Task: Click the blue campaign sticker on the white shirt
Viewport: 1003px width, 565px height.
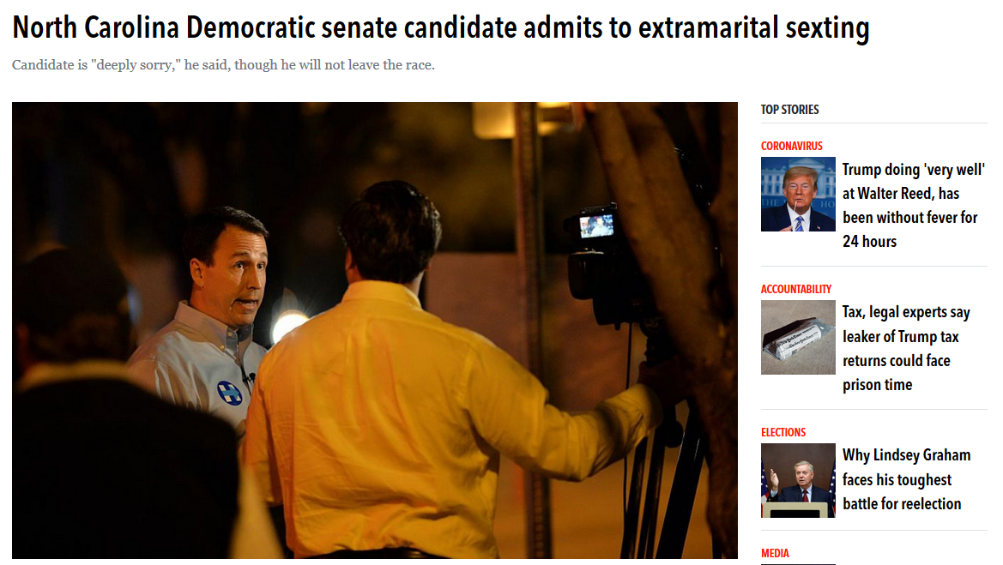Action: pyautogui.click(x=229, y=393)
